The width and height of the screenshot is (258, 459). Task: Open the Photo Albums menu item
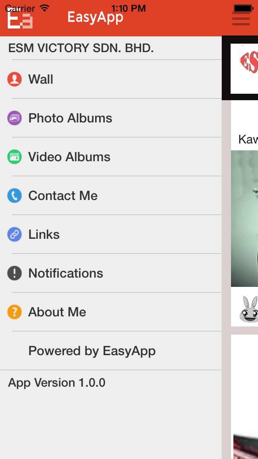click(111, 118)
